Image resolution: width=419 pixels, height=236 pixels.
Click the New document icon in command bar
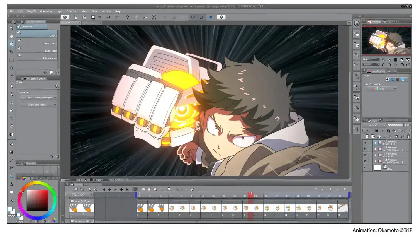coord(75,17)
